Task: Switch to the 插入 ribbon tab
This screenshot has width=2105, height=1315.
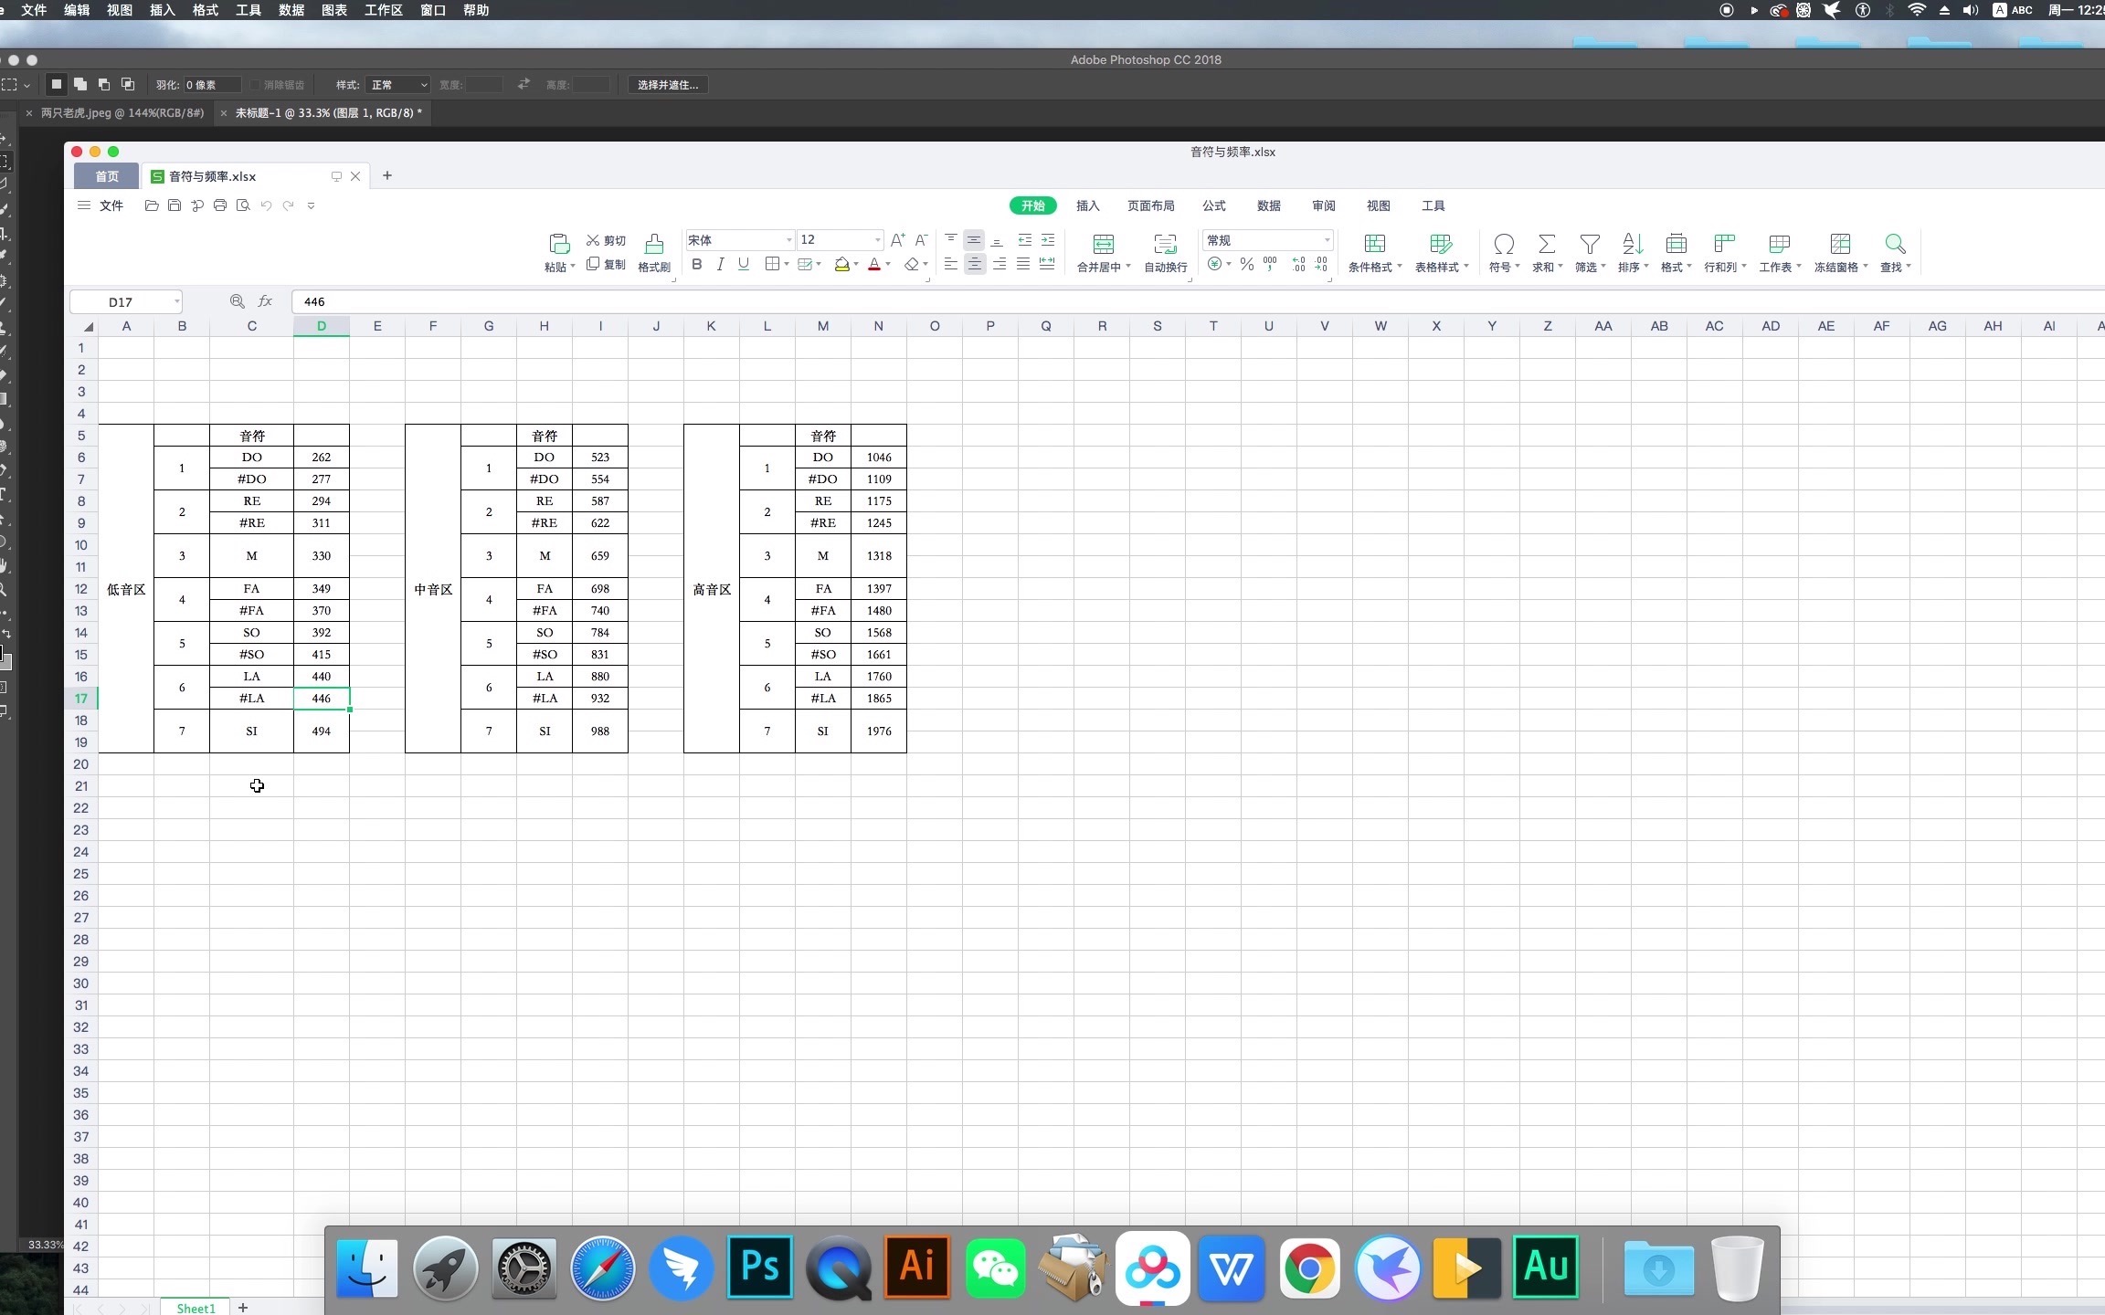Action: 1087,205
